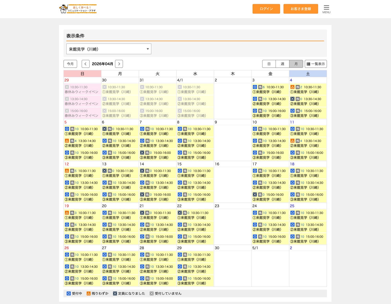Viewport: 391px width, 304px height.
Task: Open the 来館見学（川崎）dropdown
Action: click(x=109, y=49)
